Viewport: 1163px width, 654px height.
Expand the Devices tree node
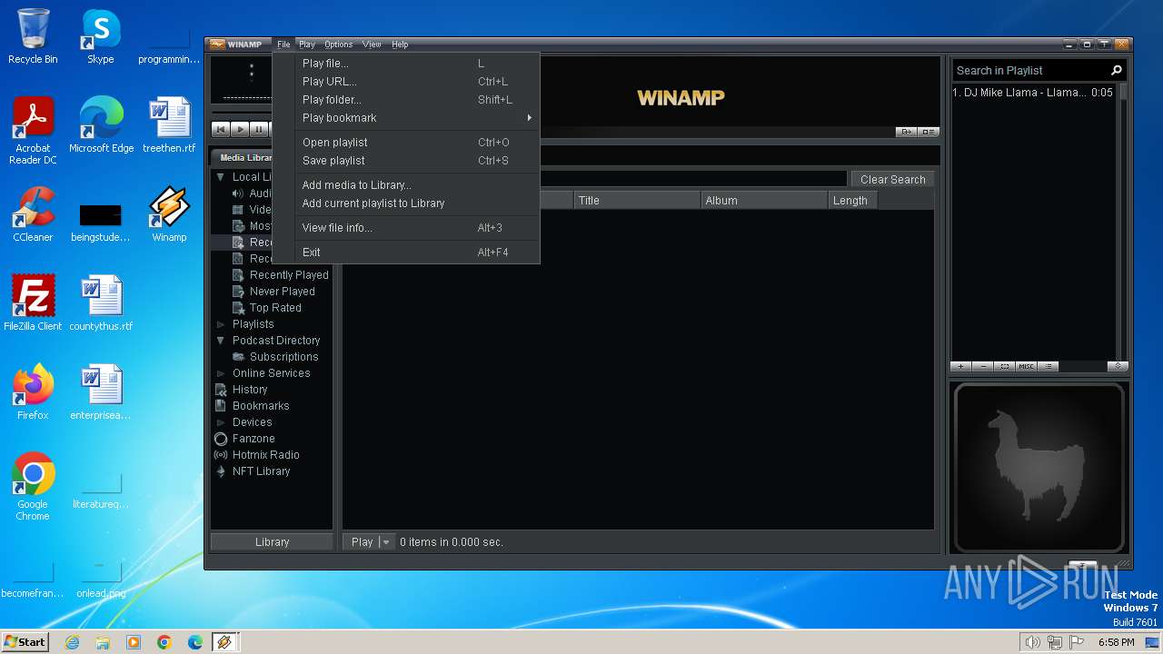(221, 422)
